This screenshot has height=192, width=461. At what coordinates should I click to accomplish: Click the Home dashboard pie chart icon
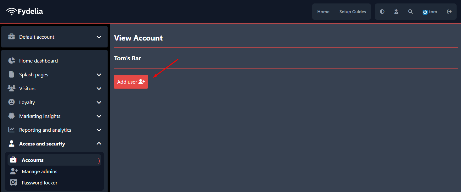12,61
